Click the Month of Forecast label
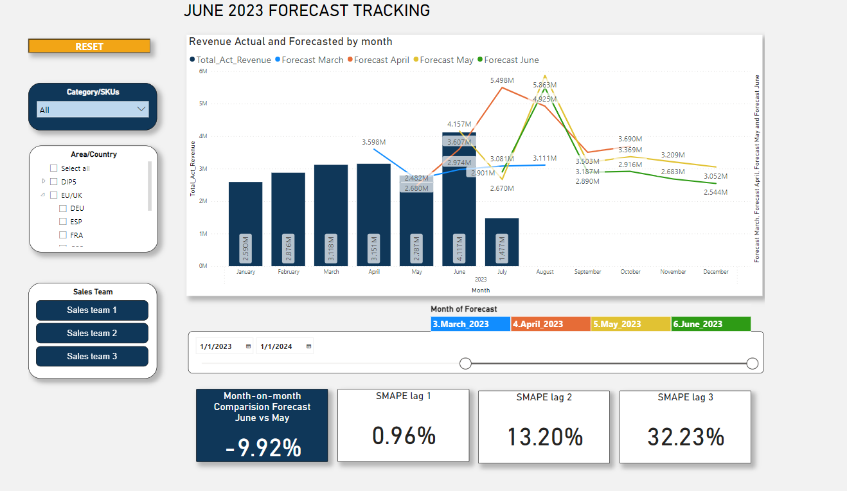847x491 pixels. click(x=464, y=309)
